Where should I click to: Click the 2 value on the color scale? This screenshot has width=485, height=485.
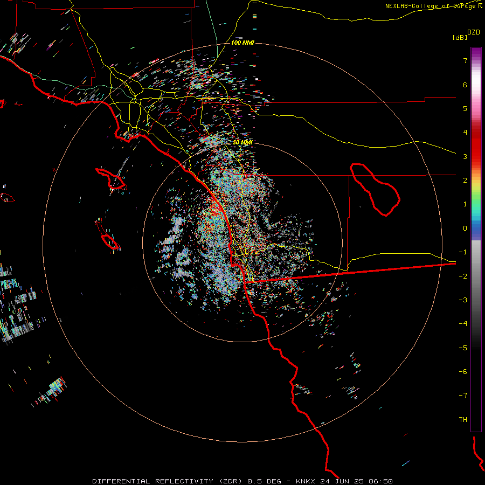point(465,181)
